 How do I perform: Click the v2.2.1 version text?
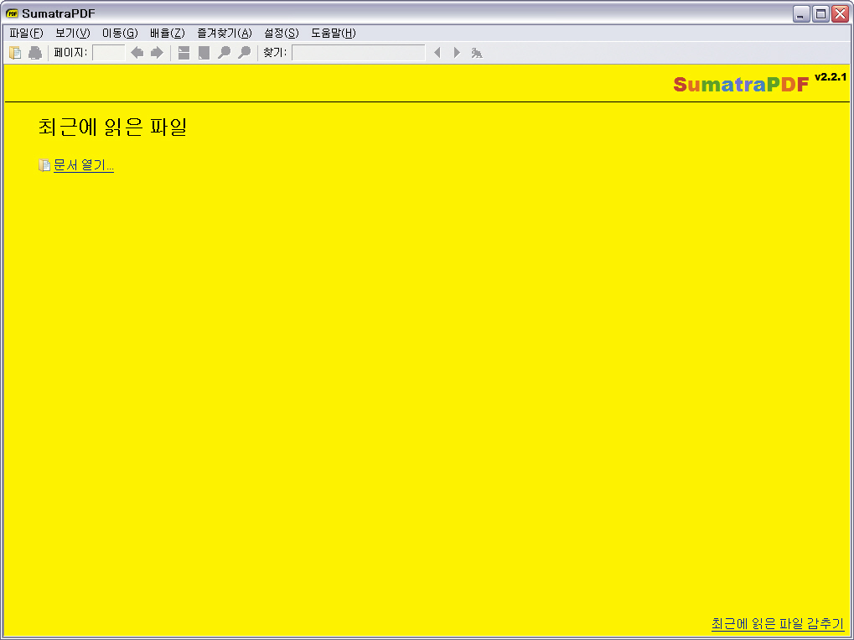click(831, 77)
